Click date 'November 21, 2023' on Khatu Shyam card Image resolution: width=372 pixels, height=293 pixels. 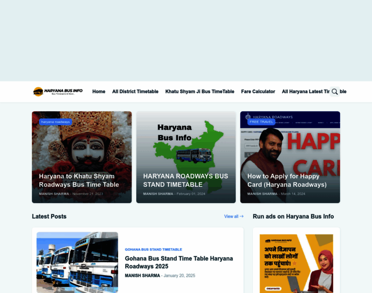click(88, 194)
